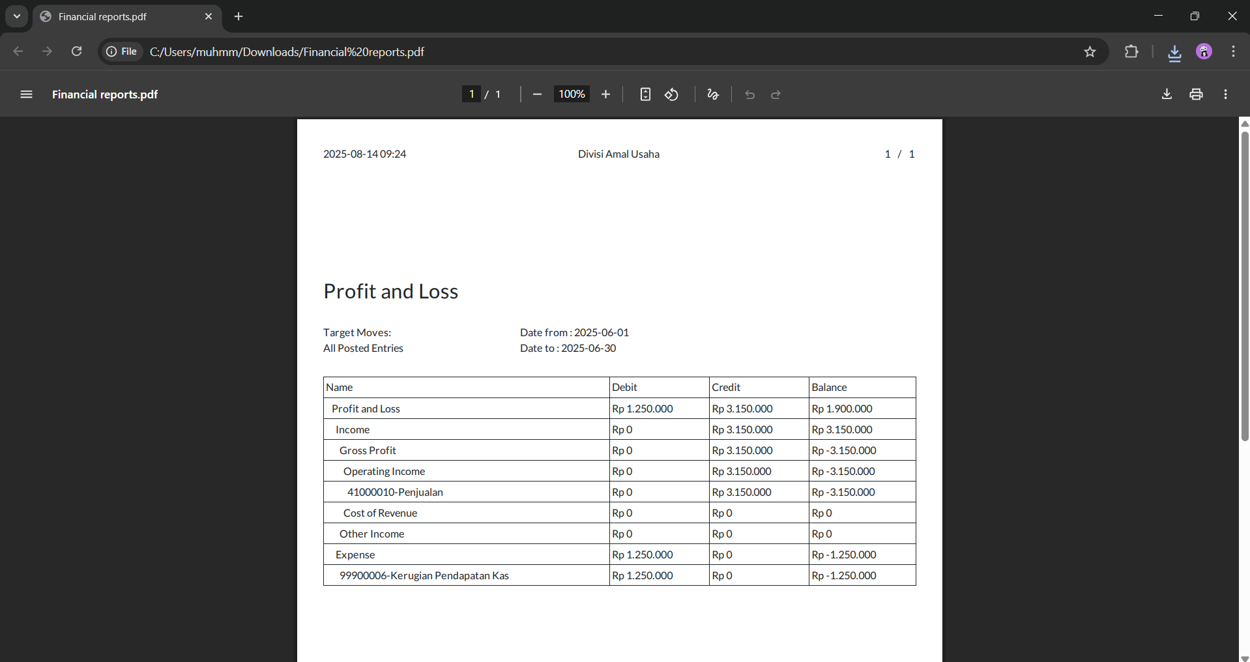Viewport: 1250px width, 662px height.
Task: Open Chrome's three-dot settings menu
Action: point(1233,51)
